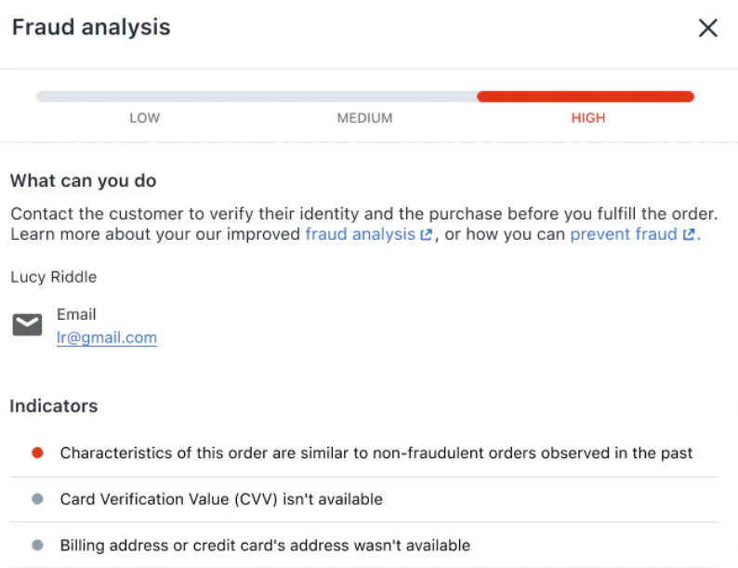This screenshot has width=738, height=568.
Task: Click the billing address unavailable indicator
Action: [x=265, y=546]
